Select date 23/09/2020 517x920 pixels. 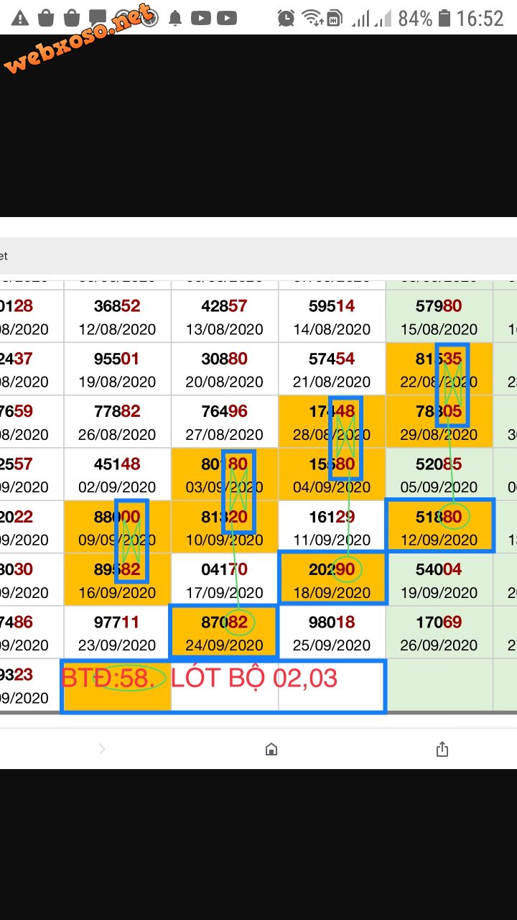pos(117,645)
